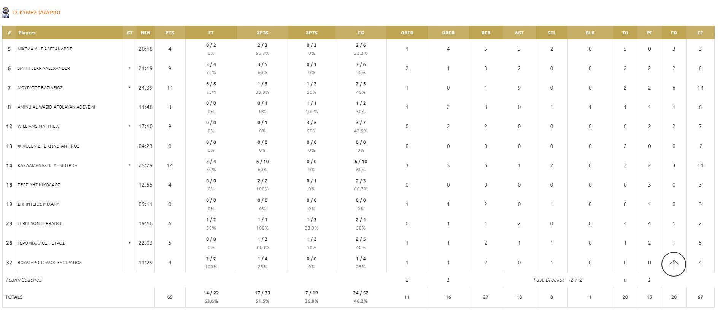Click the FG column header
Image resolution: width=720 pixels, height=313 pixels.
[x=361, y=33]
